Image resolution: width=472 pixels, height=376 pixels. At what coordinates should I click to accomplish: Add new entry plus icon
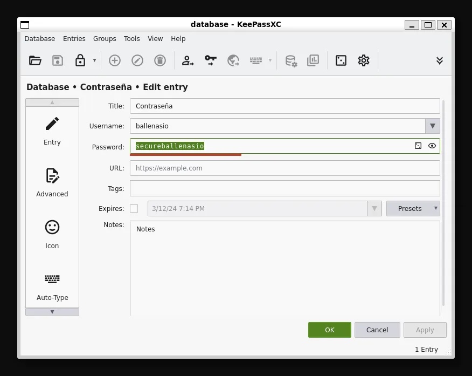pyautogui.click(x=114, y=60)
